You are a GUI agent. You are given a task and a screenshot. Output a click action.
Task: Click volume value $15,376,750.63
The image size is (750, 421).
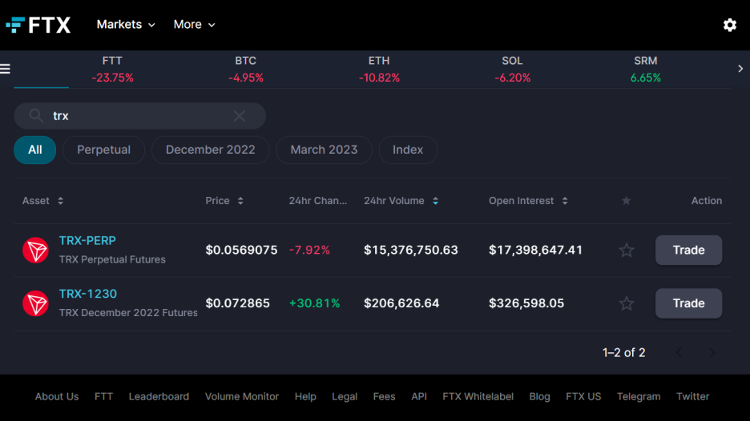pos(411,250)
